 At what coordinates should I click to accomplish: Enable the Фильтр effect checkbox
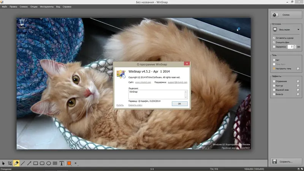[x=274, y=94]
